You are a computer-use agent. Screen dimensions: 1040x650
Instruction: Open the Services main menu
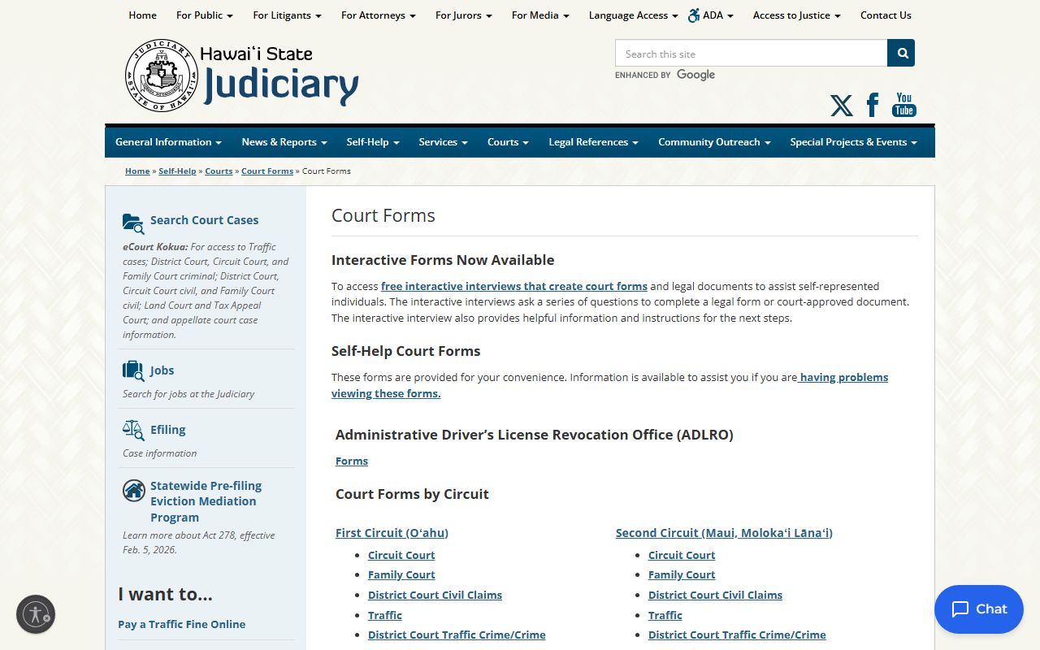coord(444,141)
